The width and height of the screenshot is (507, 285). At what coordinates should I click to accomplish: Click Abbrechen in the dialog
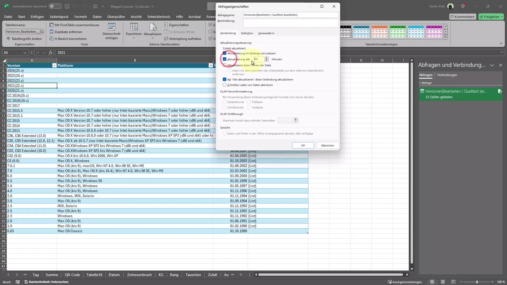pos(327,145)
